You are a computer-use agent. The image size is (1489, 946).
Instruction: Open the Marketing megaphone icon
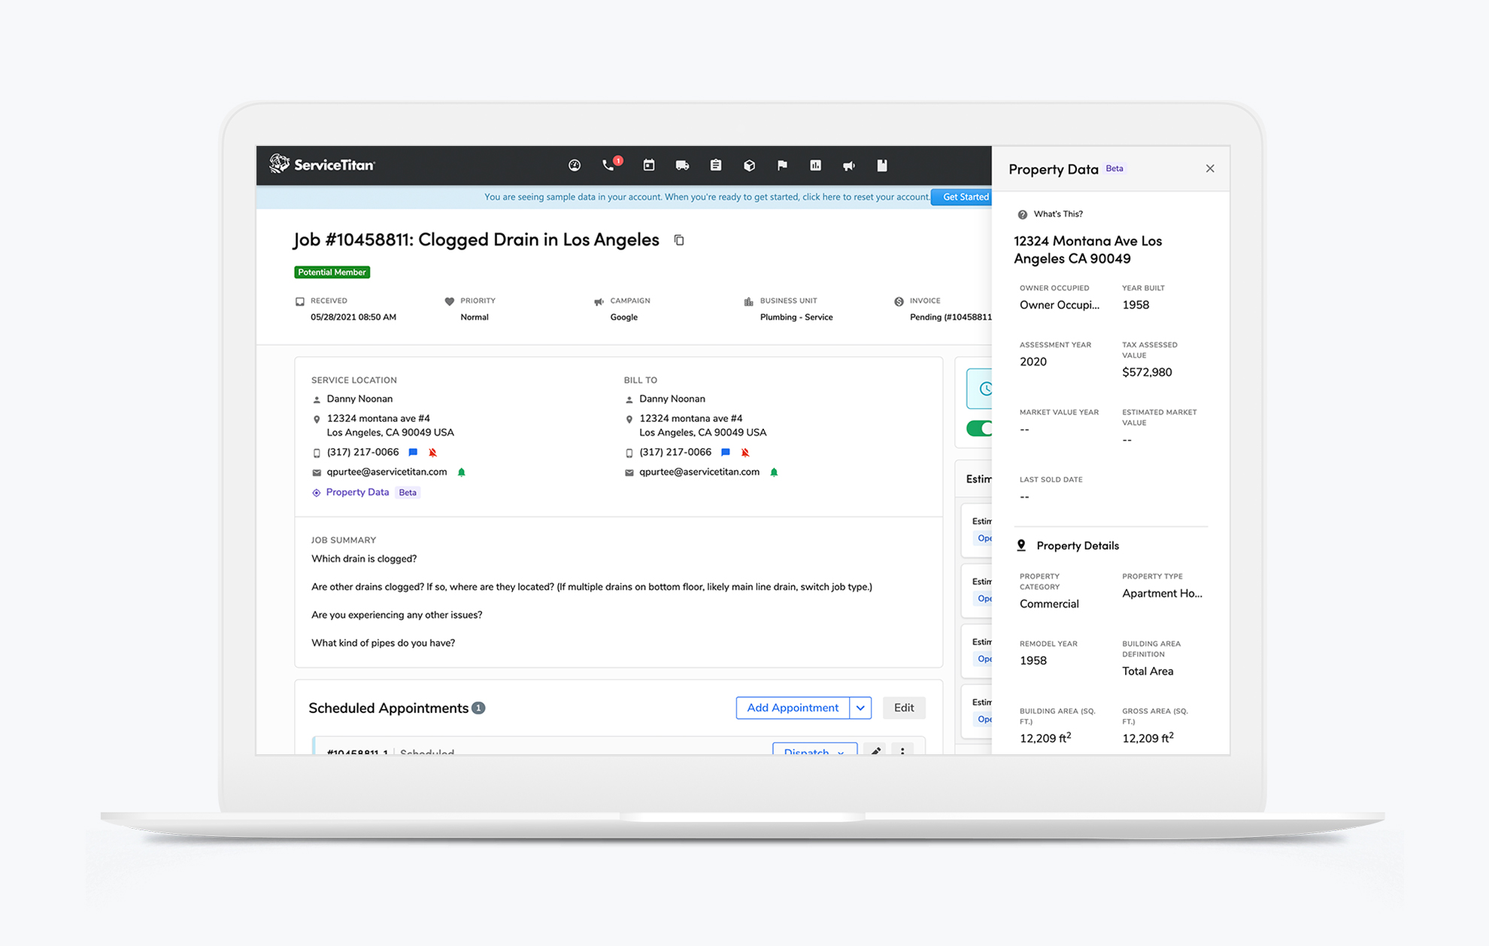pyautogui.click(x=849, y=165)
